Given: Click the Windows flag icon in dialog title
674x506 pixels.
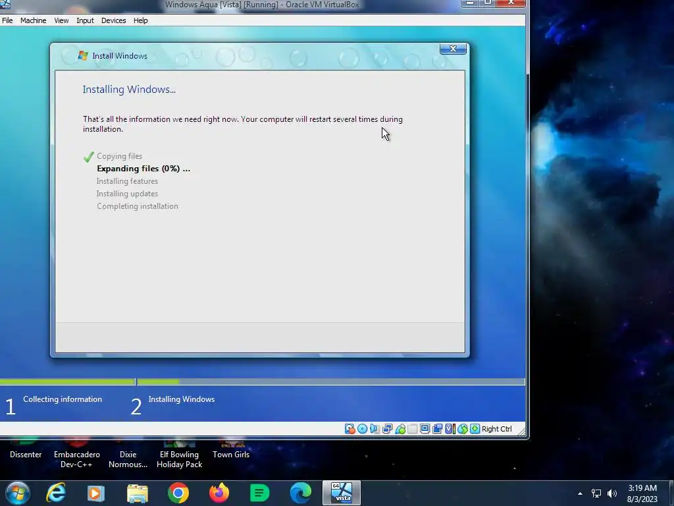Looking at the screenshot, I should point(82,55).
